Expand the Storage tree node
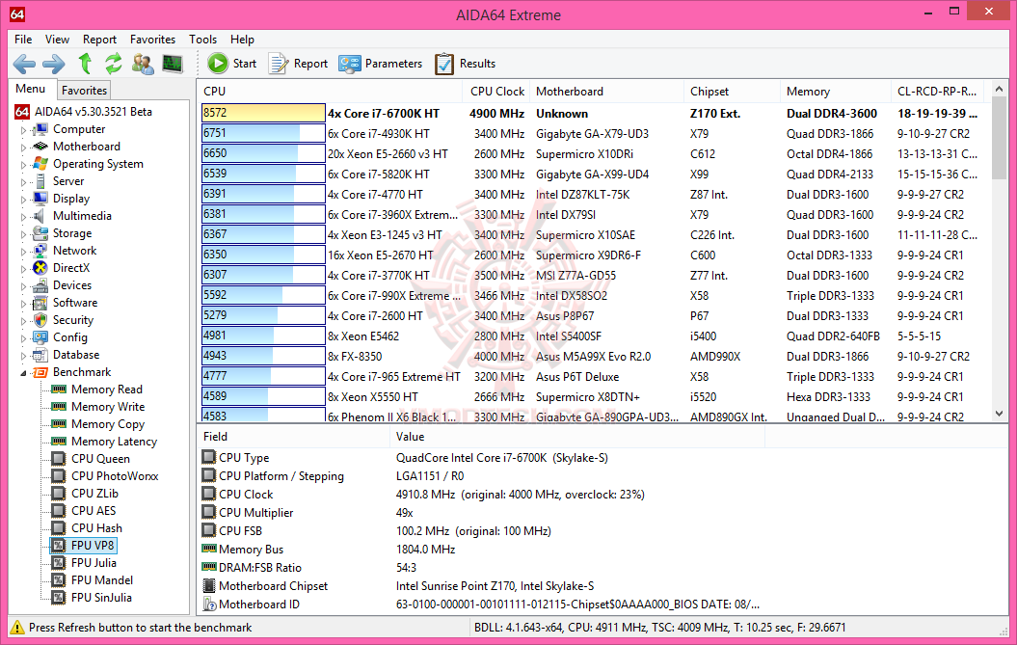Viewport: 1017px width, 645px height. (x=24, y=234)
